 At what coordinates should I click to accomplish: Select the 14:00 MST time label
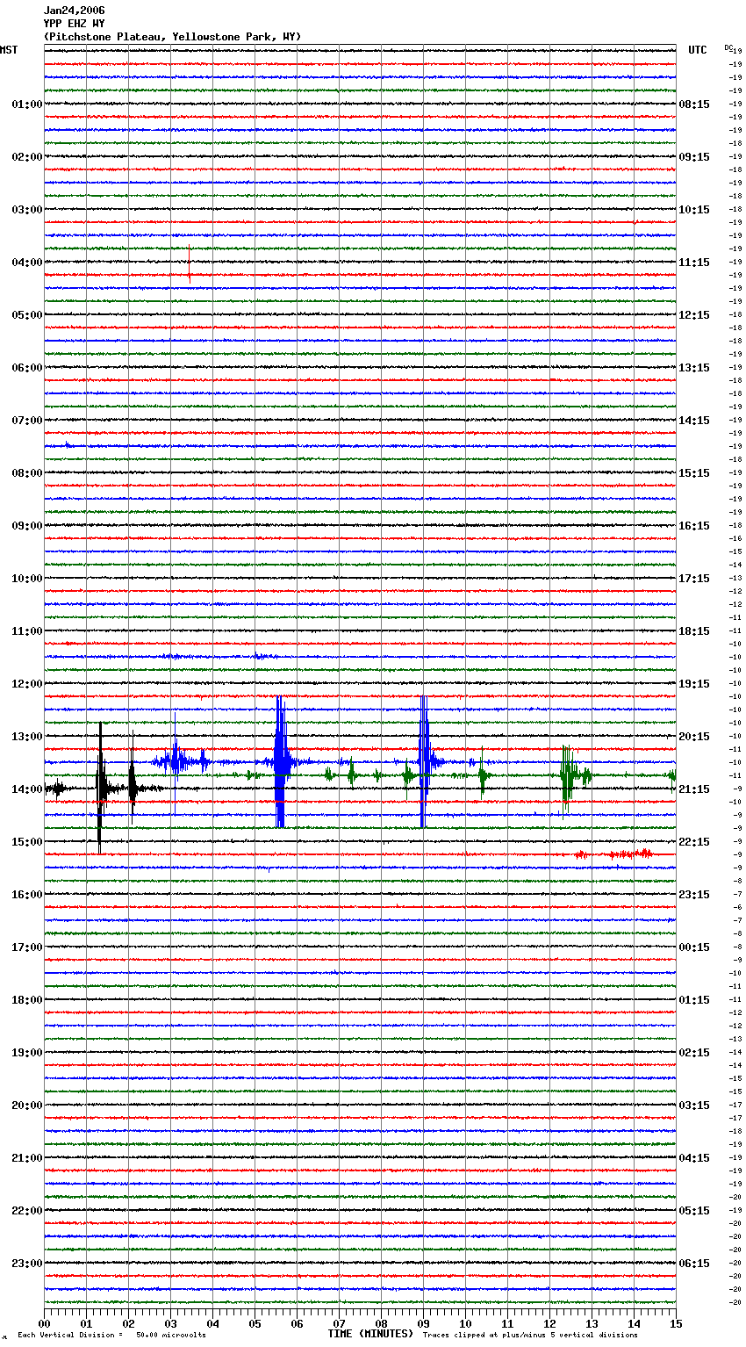pyautogui.click(x=26, y=789)
